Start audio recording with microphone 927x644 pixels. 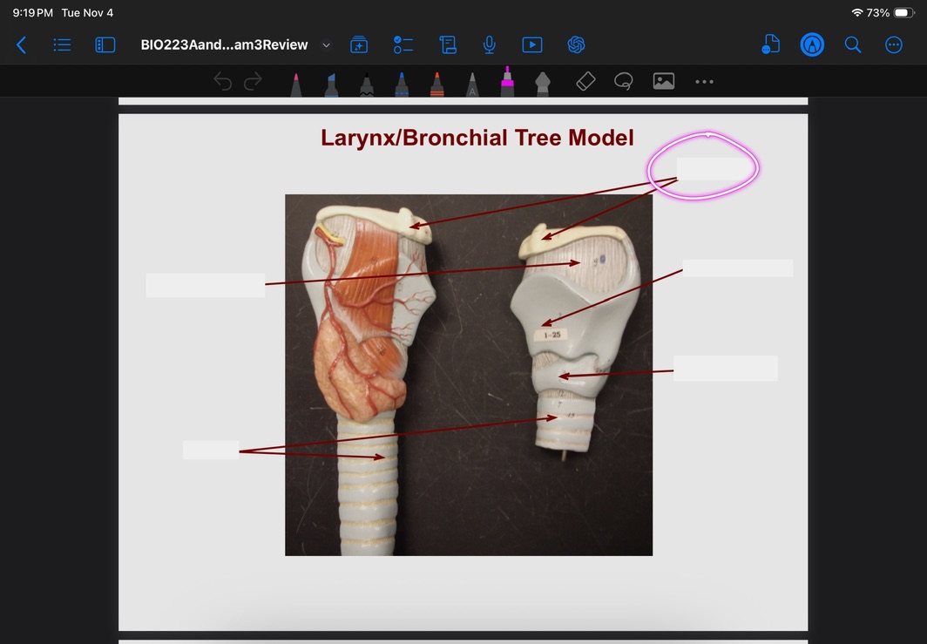click(x=490, y=44)
